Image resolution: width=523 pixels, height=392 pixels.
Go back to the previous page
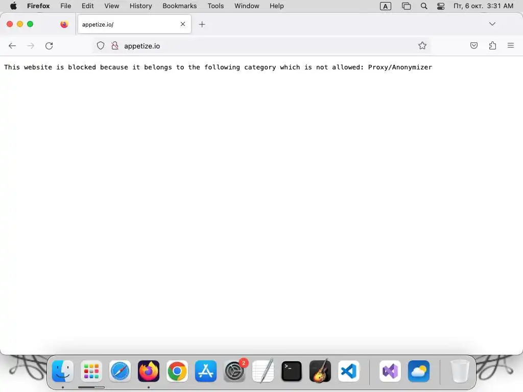click(12, 45)
